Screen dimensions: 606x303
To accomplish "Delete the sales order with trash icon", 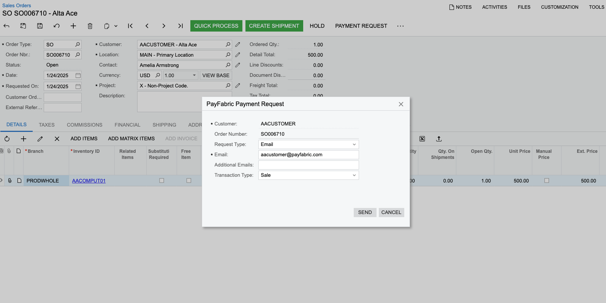I will 90,26.
